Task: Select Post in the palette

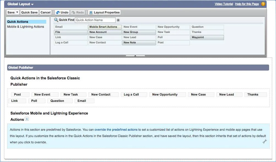Action: click(x=173, y=43)
